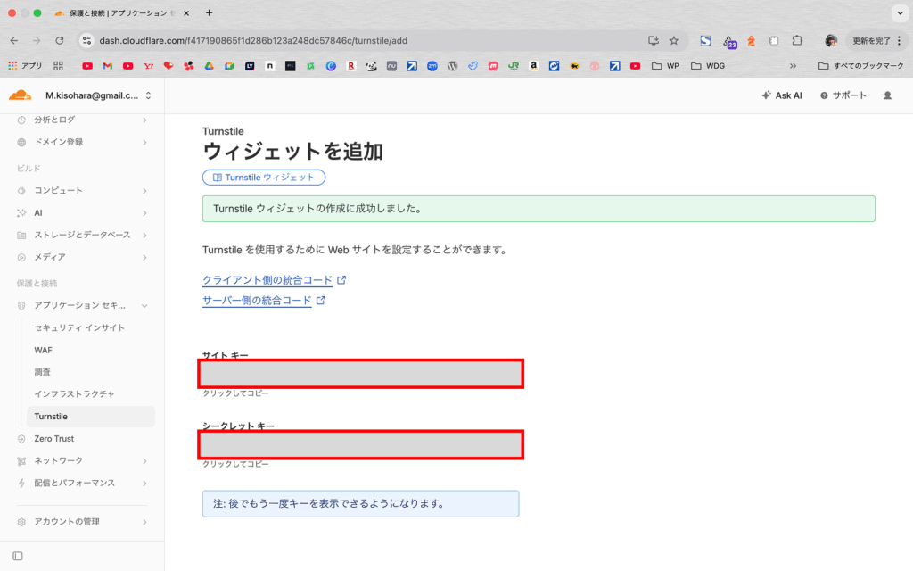
Task: Open the account switcher dropdown
Action: (148, 95)
